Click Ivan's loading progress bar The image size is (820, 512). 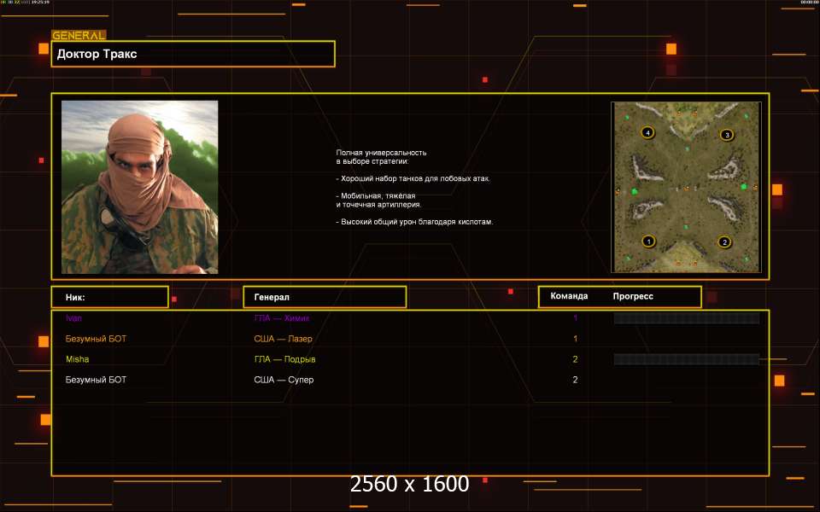click(686, 318)
